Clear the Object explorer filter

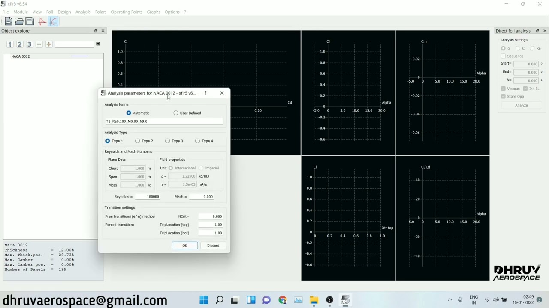(98, 44)
